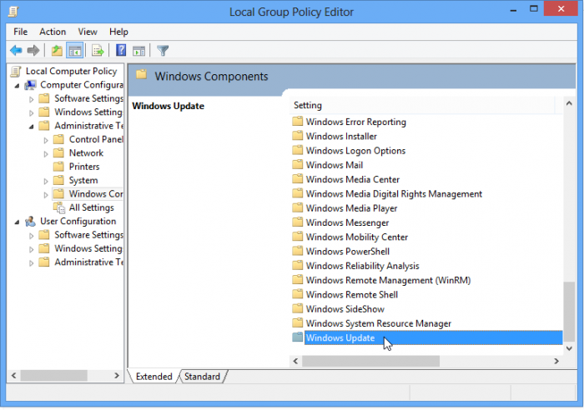Open the File menu
Viewport: 584px width, 410px height.
21,32
